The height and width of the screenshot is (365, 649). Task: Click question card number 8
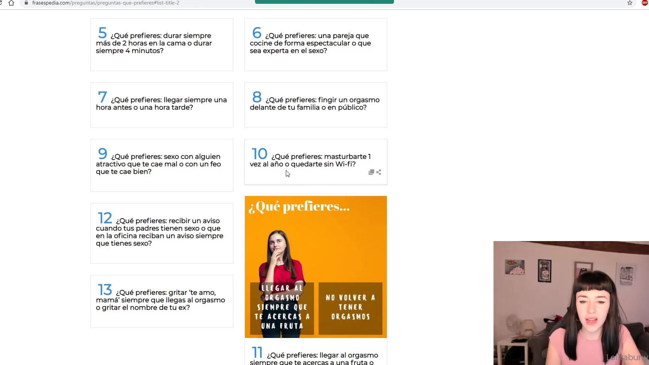pos(315,105)
